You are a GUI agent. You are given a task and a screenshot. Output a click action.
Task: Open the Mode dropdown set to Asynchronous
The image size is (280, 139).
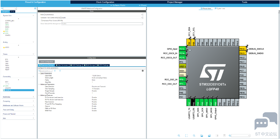(x=94, y=15)
